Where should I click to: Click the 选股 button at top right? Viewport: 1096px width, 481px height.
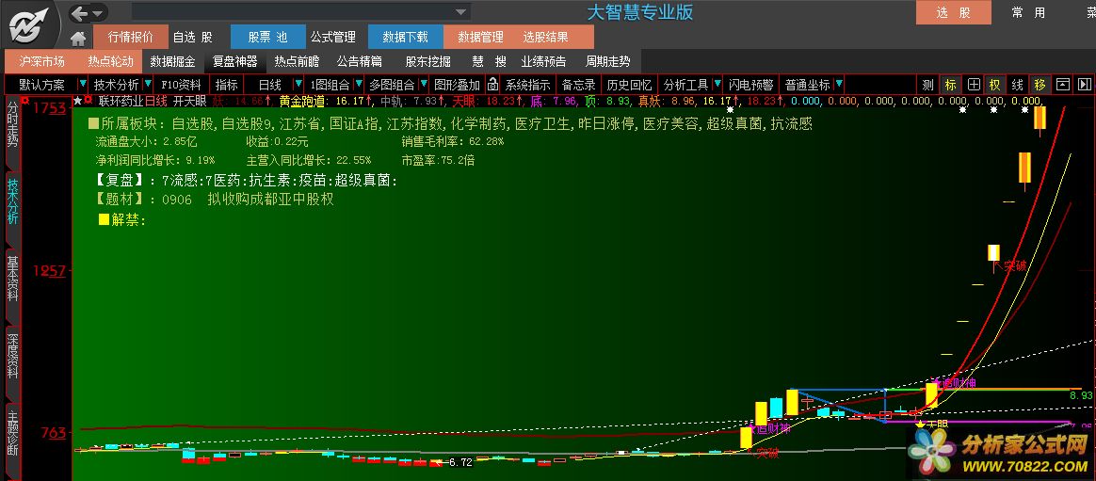tap(954, 12)
